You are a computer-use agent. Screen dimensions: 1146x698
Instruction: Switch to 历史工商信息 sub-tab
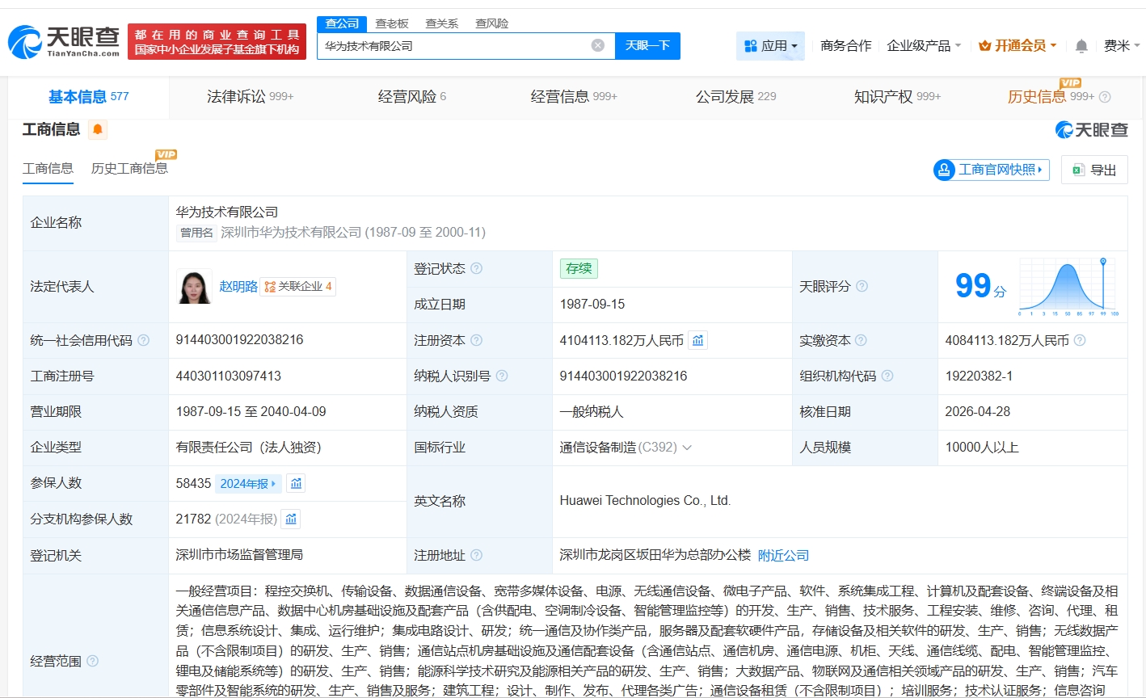129,168
